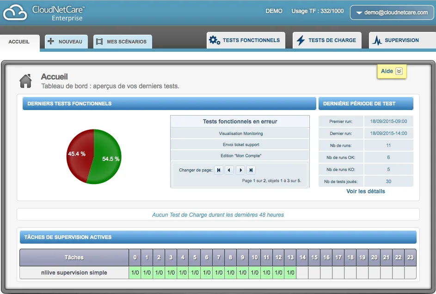
Task: Go to last page of error tests
Action: pyautogui.click(x=251, y=170)
